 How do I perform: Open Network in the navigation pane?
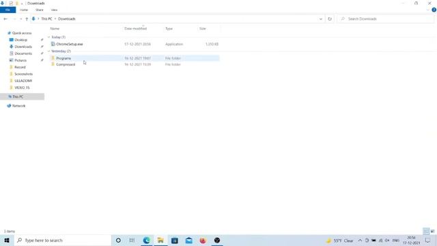click(18, 106)
